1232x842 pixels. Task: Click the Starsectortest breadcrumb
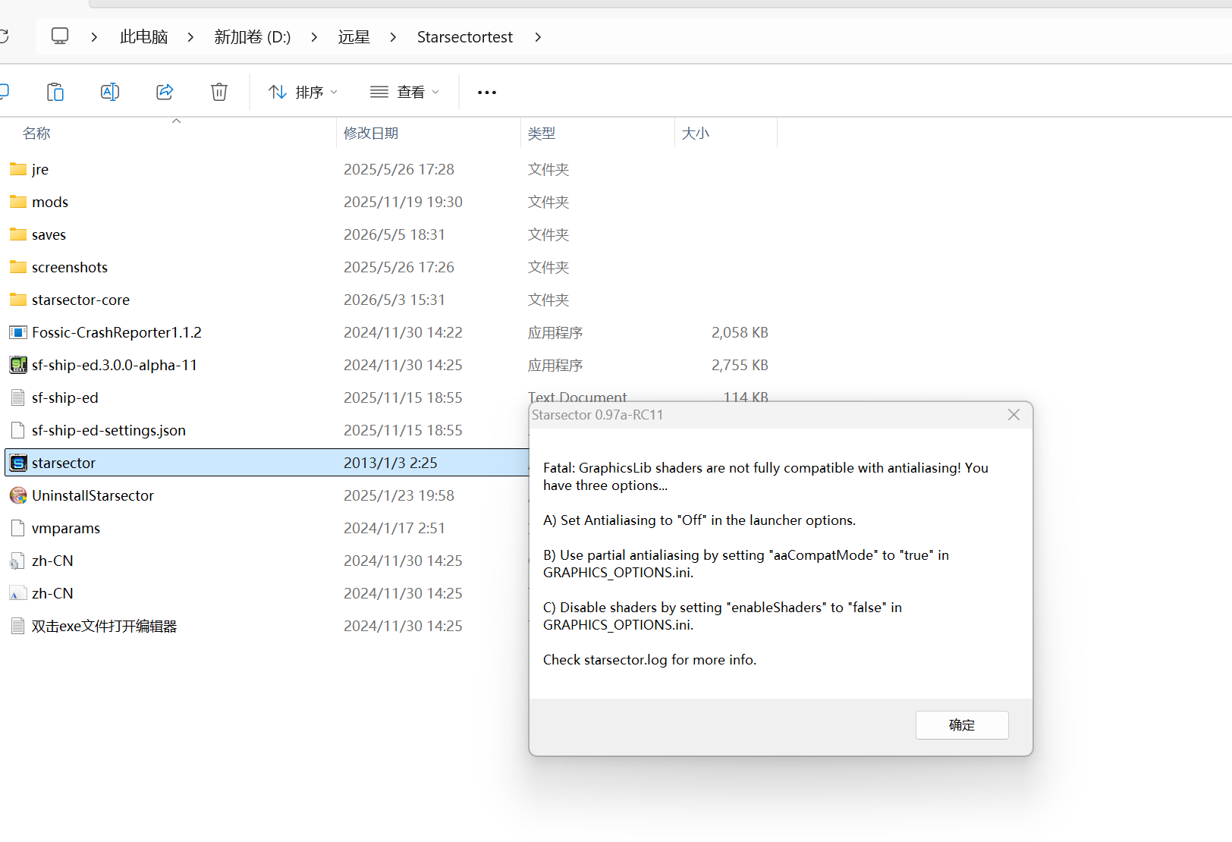click(465, 37)
